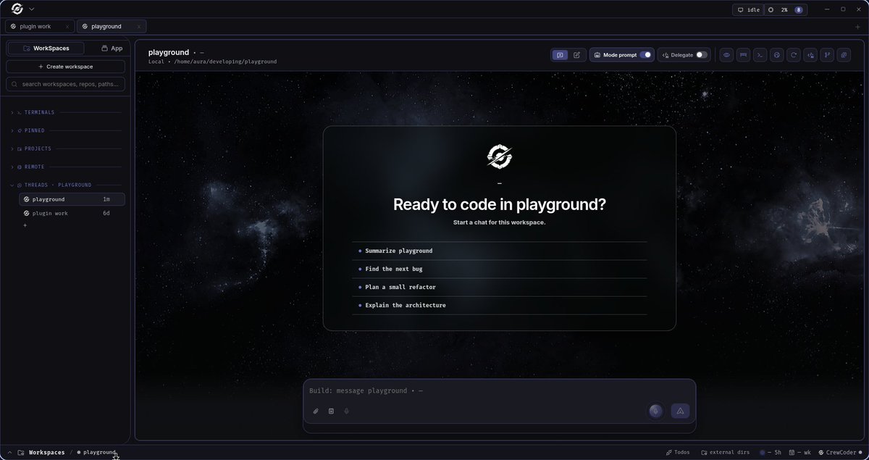The height and width of the screenshot is (460, 869).
Task: Add a new thread with plus icon
Action: [x=25, y=225]
